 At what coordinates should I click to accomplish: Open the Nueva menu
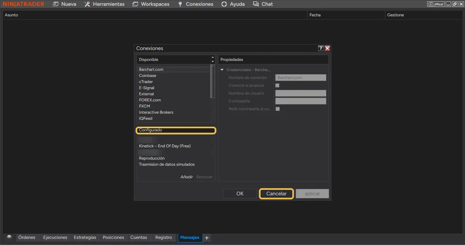pos(64,4)
